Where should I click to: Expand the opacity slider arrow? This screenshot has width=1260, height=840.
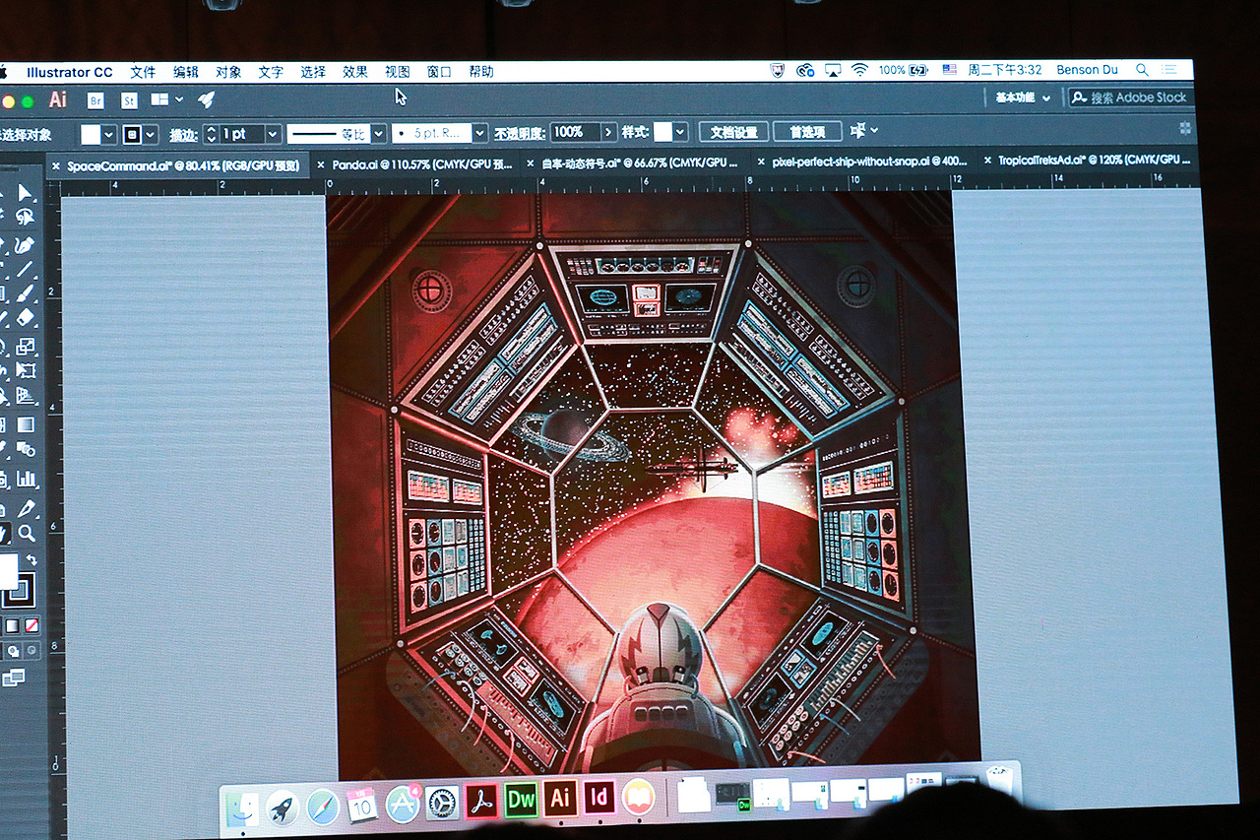608,132
